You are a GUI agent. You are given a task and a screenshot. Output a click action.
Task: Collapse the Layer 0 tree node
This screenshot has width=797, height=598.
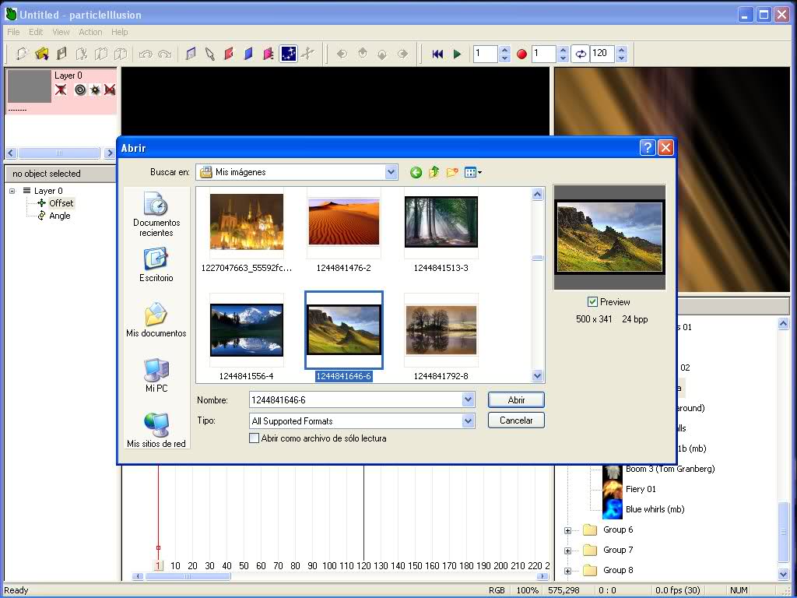coord(12,192)
